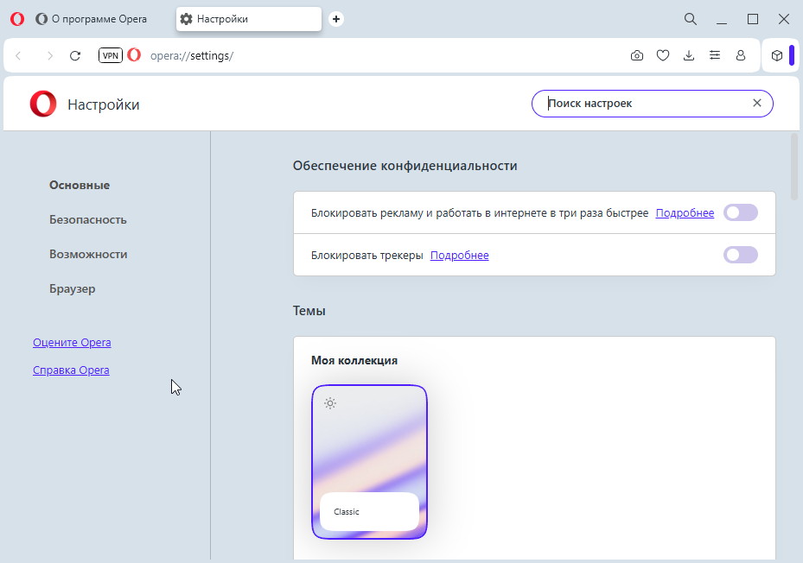The width and height of the screenshot is (803, 563).
Task: Clear settings search with X button
Action: (757, 103)
